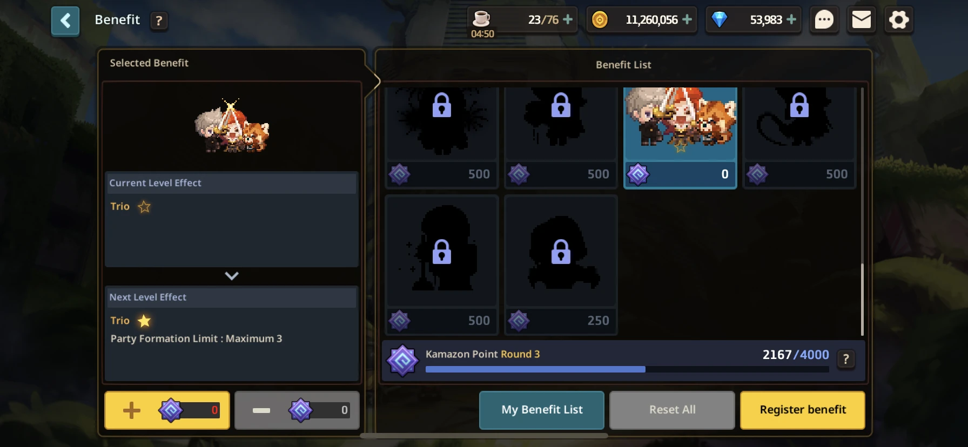Screen dimensions: 968x447
Task: Click the Kamazon Point progress bar
Action: click(x=627, y=369)
